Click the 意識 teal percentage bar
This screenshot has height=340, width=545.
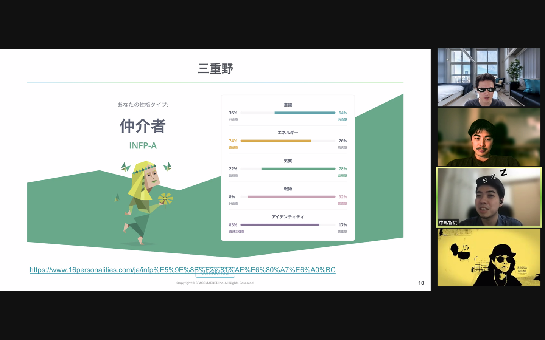(x=288, y=113)
